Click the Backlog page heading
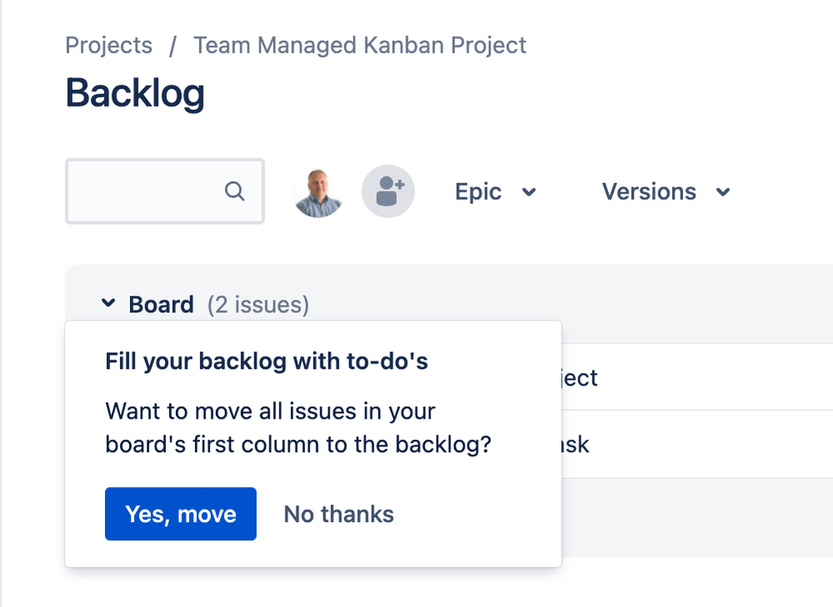The image size is (833, 607). pos(134,93)
